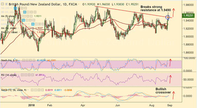
Task: Open settings gear for the BB indicator
Action: 28,12
